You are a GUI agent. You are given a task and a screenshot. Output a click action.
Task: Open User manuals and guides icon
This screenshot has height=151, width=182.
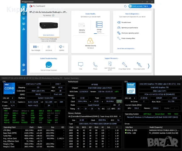pyautogui.click(x=110, y=64)
